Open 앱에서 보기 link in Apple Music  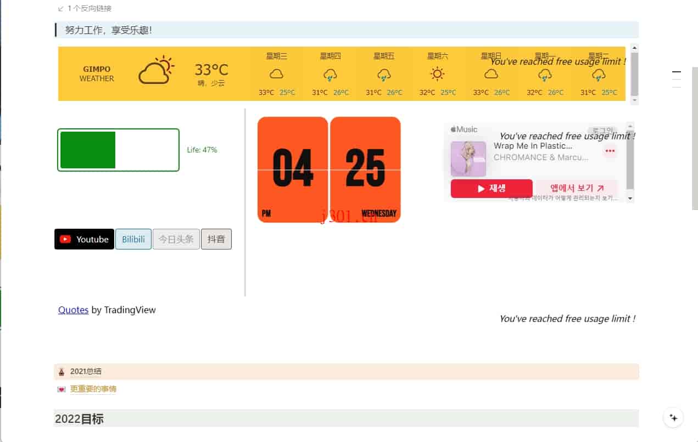click(577, 188)
